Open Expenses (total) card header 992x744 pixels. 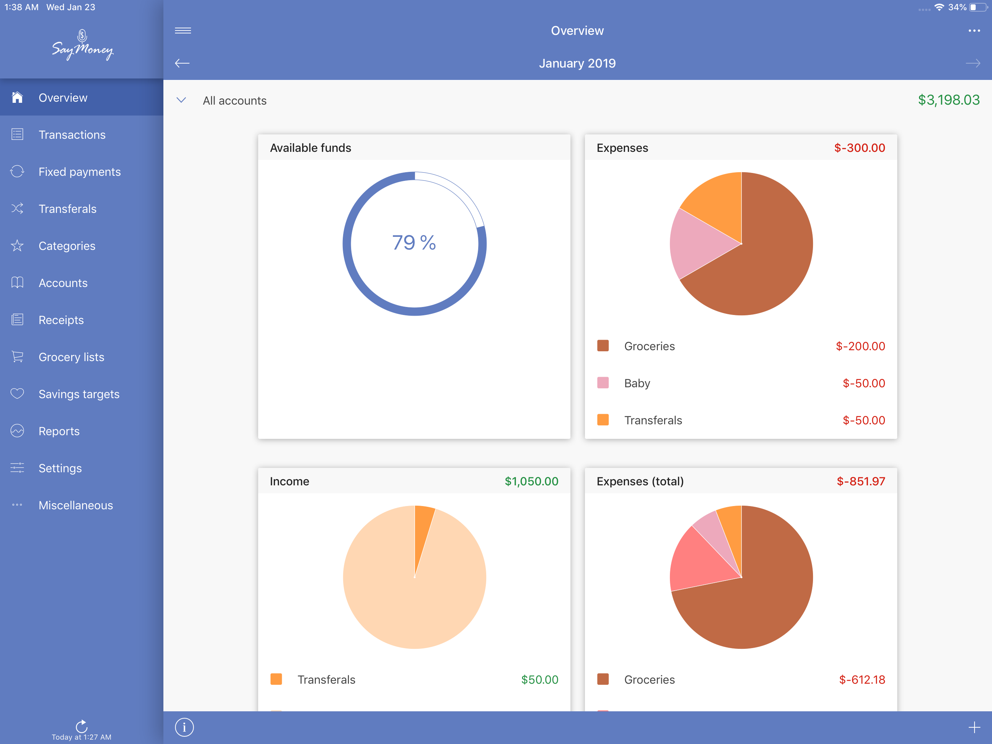coord(741,481)
